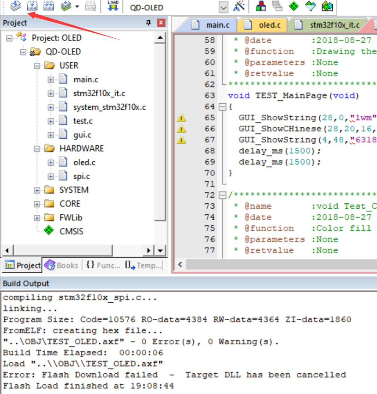Select oled.c file in tree

pos(84,163)
